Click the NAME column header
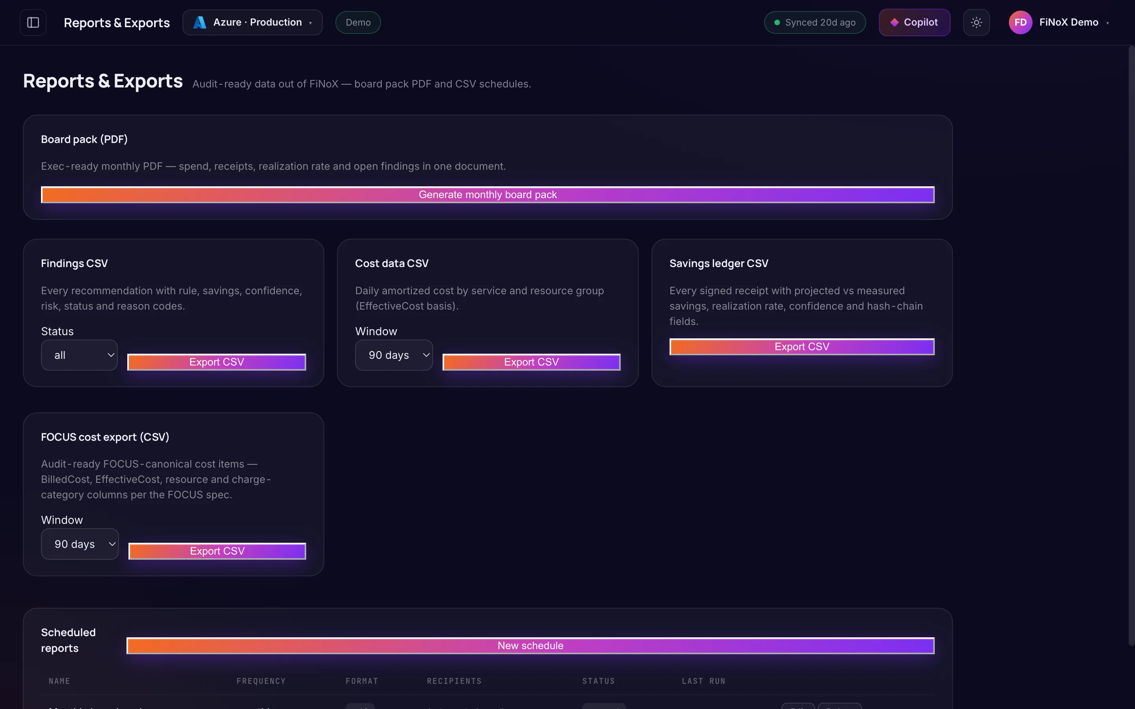Viewport: 1135px width, 709px height. [x=59, y=681]
